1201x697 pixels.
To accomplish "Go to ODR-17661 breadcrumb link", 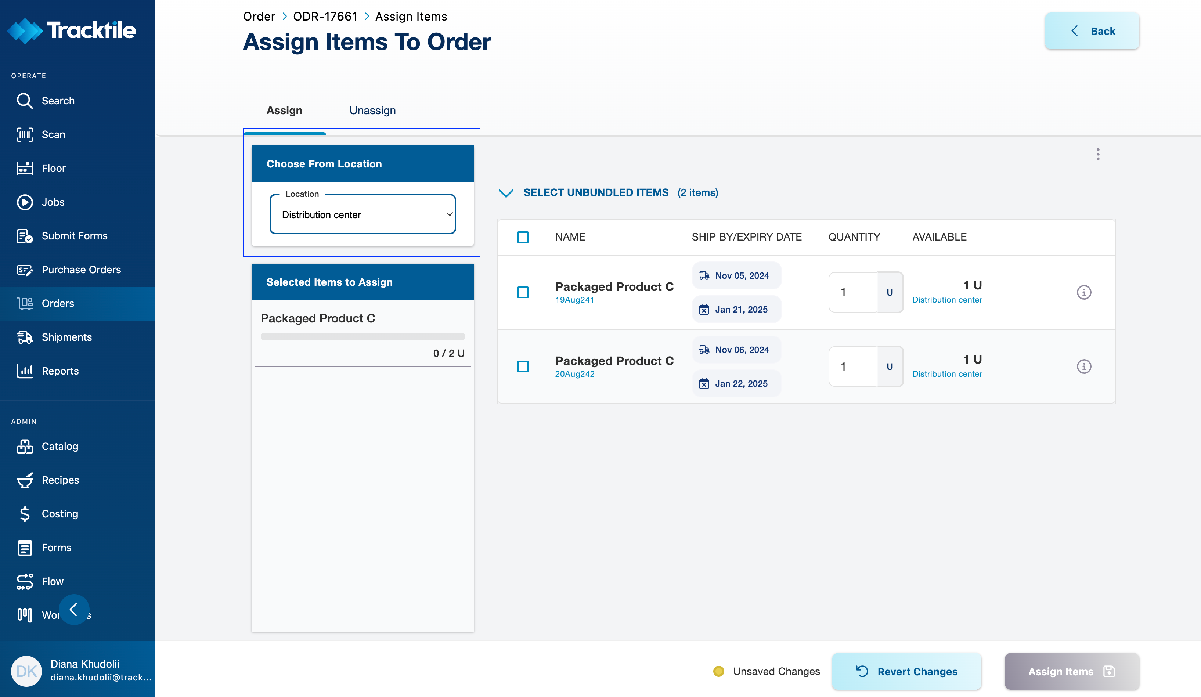I will pos(325,17).
